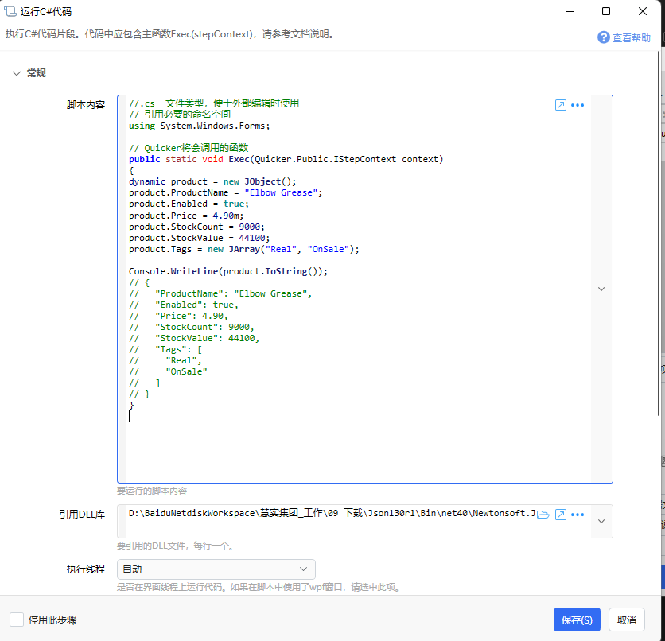The width and height of the screenshot is (665, 641).
Task: Close the 运行C#代码 window
Action: click(643, 11)
